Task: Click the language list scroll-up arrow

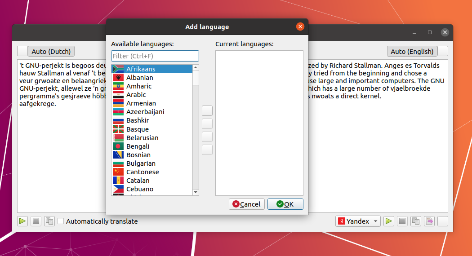Action: [x=196, y=68]
